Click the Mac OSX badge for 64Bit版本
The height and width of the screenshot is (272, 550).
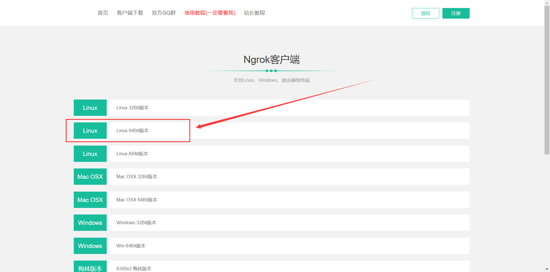click(x=90, y=200)
